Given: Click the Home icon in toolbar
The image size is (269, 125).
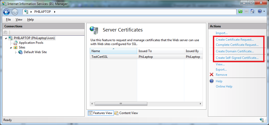Looking at the screenshot, I should (x=252, y=11).
